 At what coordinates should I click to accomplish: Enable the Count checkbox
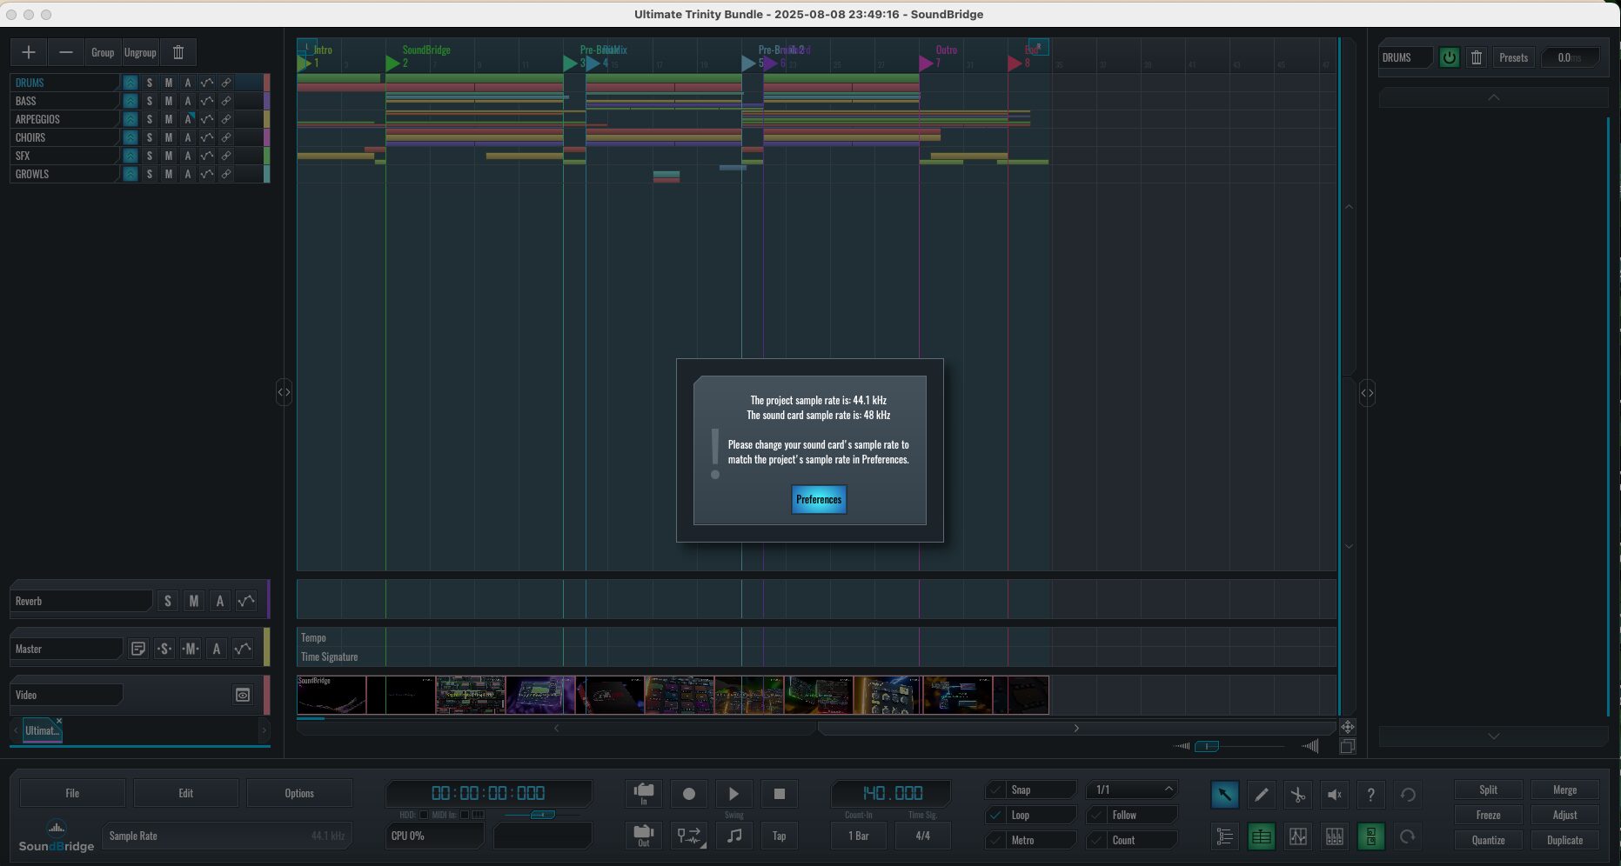[x=1096, y=841]
